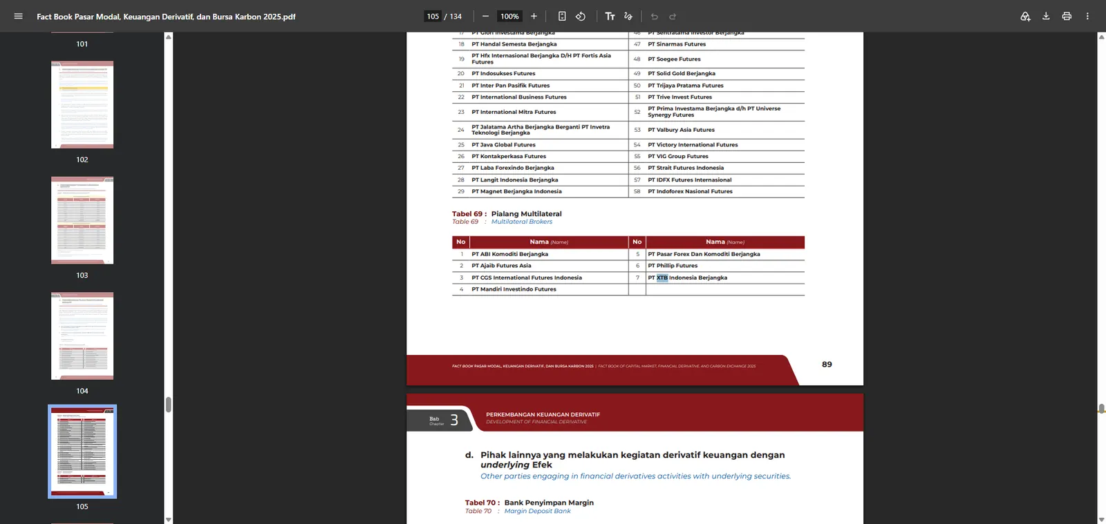Redo the last annotation

point(673,16)
